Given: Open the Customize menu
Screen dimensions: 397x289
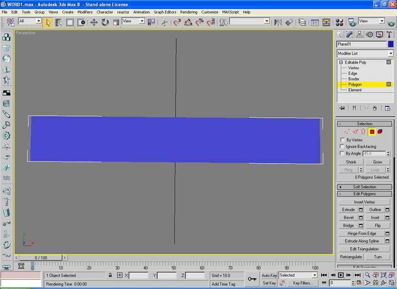Looking at the screenshot, I should point(209,12).
